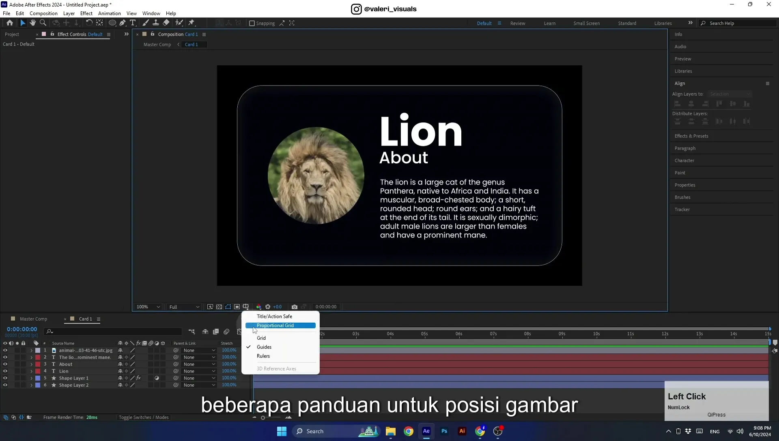Select the Eraser tool
This screenshot has width=779, height=441.
point(166,23)
